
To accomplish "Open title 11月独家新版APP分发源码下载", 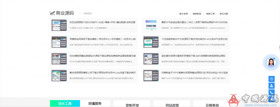I will coord(194,39).
